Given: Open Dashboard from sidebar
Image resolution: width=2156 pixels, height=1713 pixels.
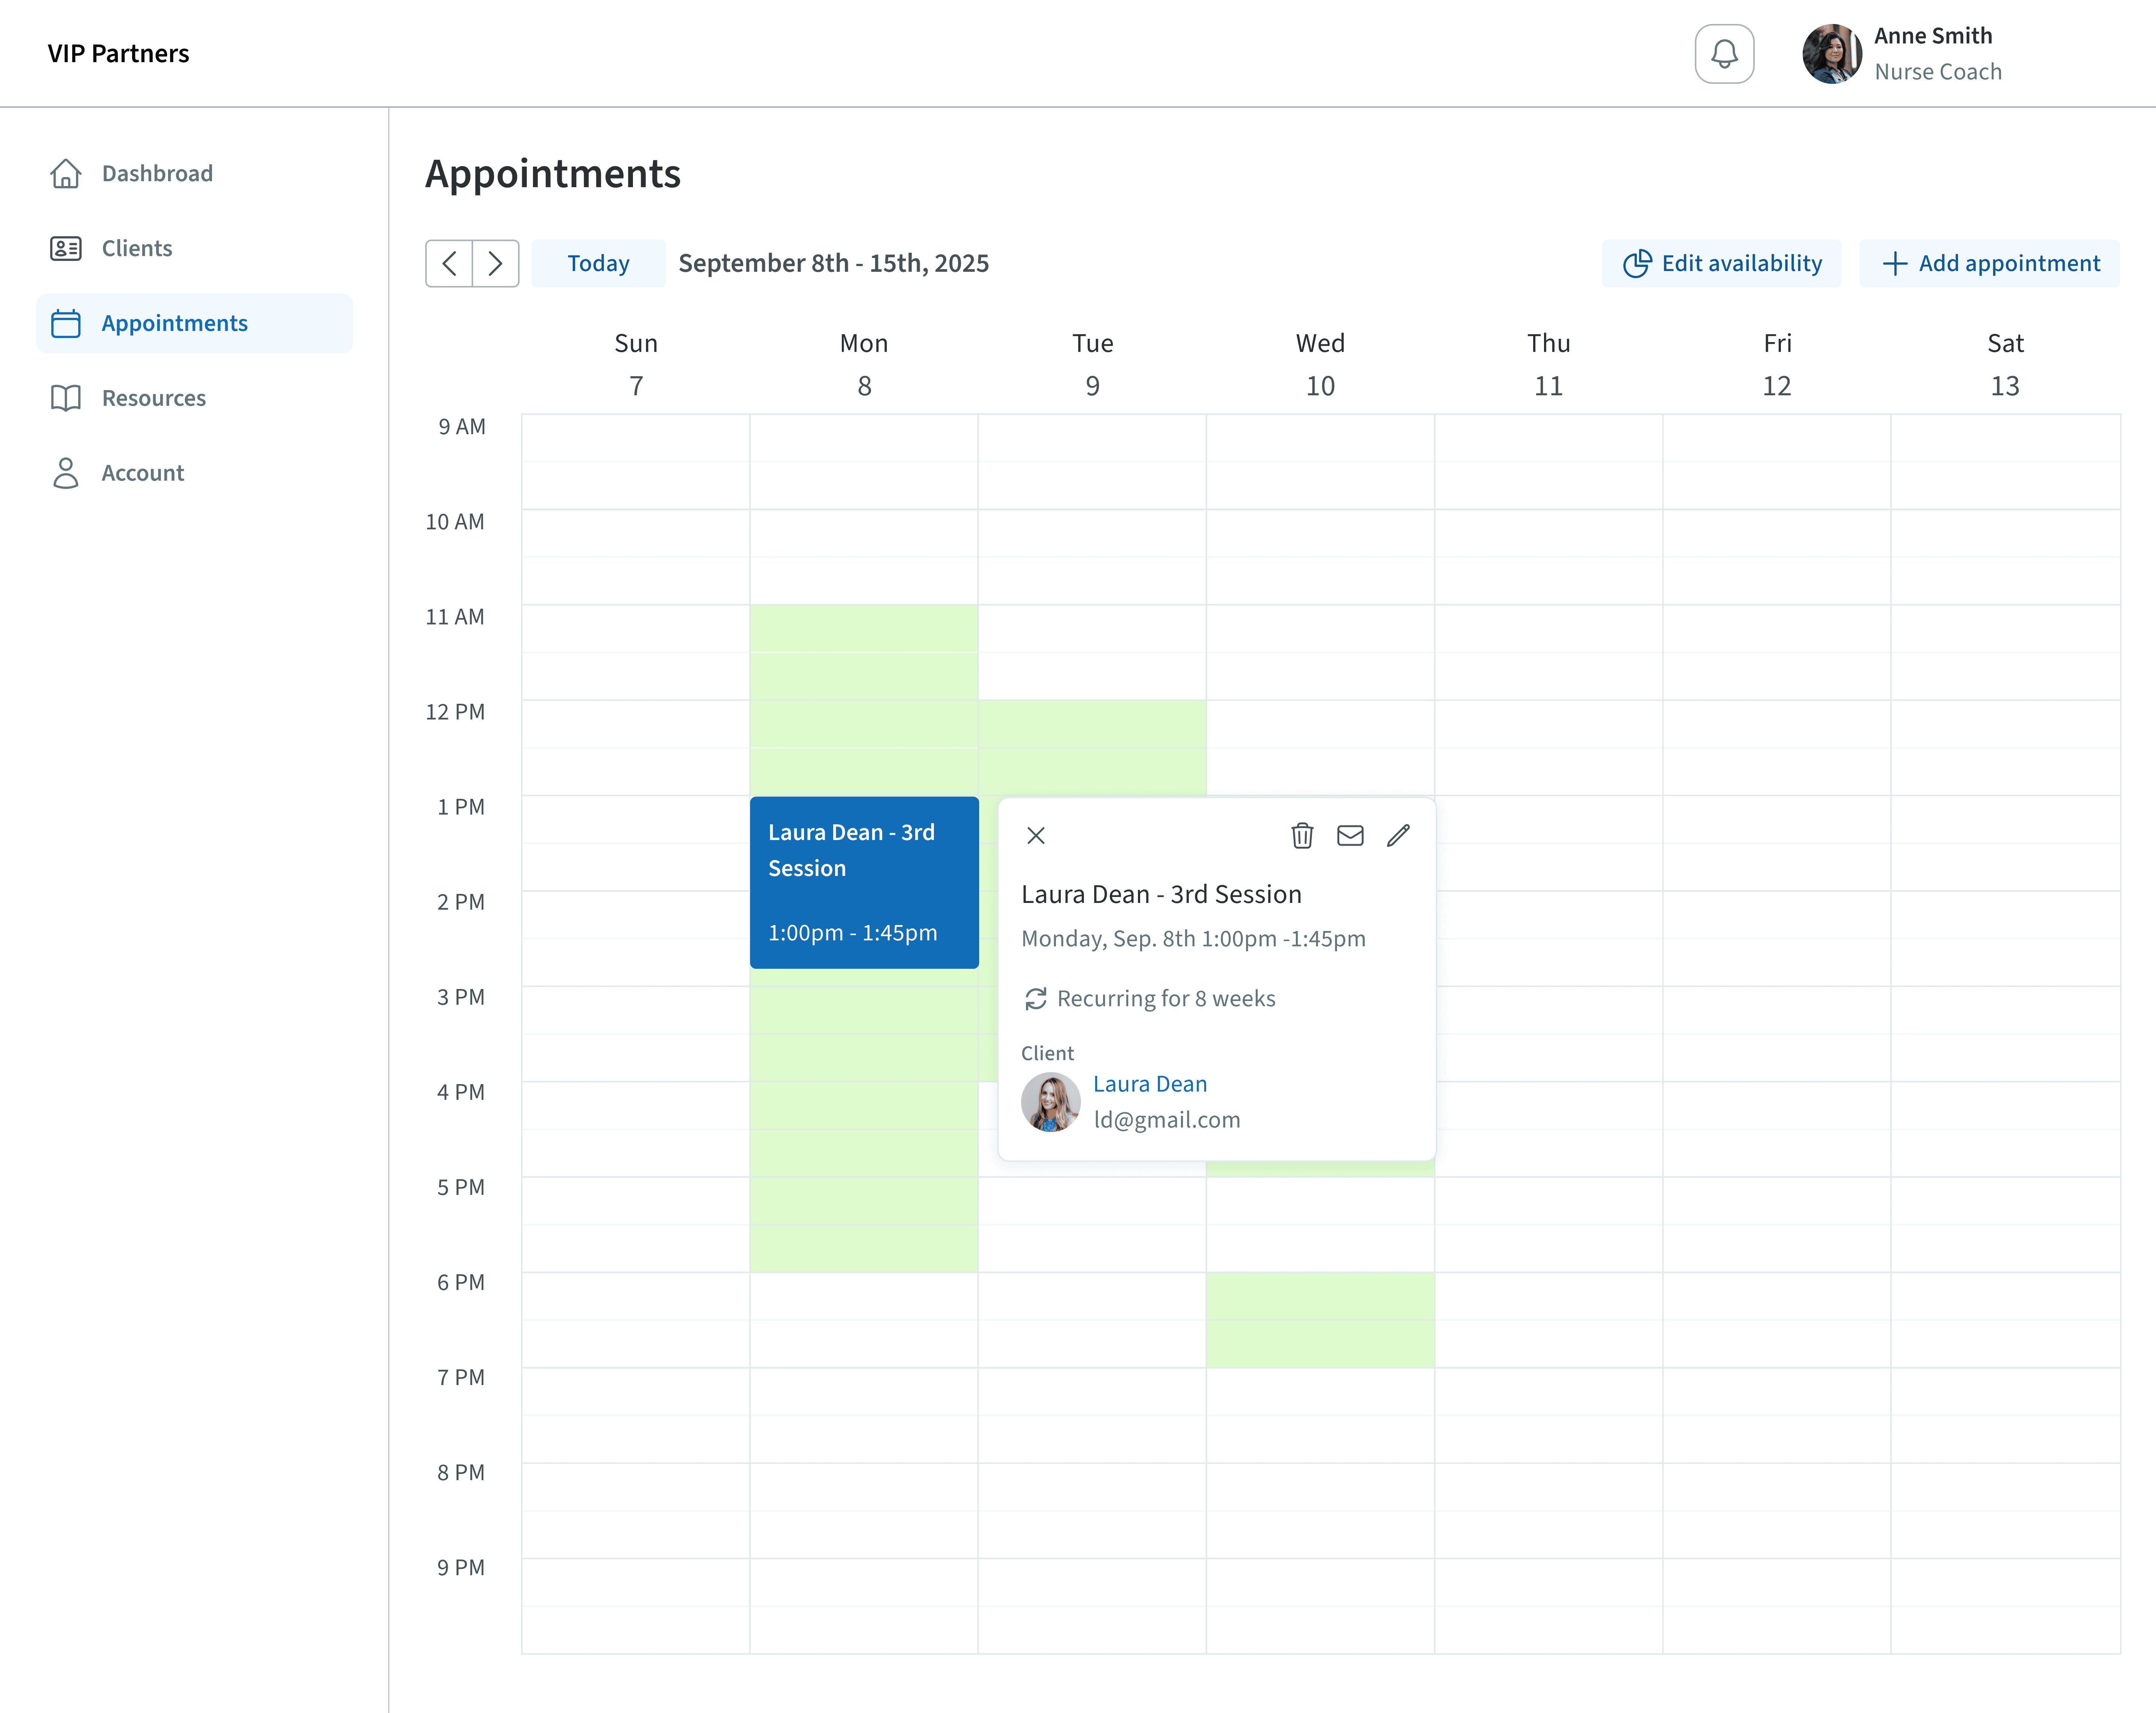Looking at the screenshot, I should 157,173.
